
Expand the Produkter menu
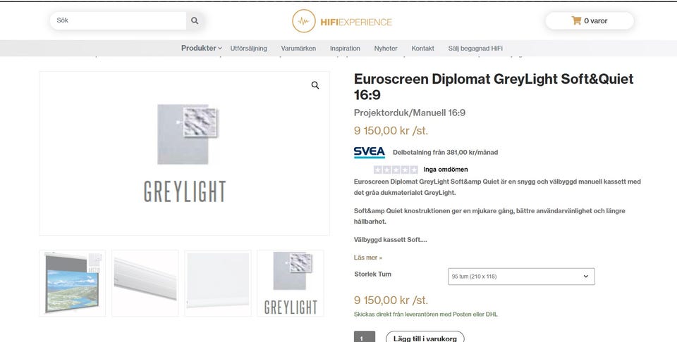click(x=201, y=49)
